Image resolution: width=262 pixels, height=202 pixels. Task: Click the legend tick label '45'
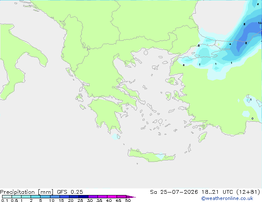click(118, 200)
